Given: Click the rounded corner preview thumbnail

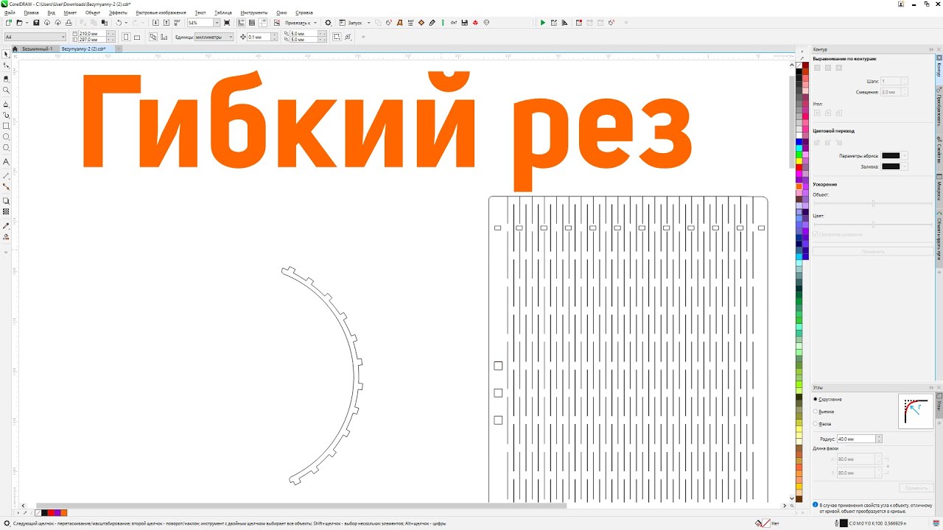Looking at the screenshot, I should 916,411.
